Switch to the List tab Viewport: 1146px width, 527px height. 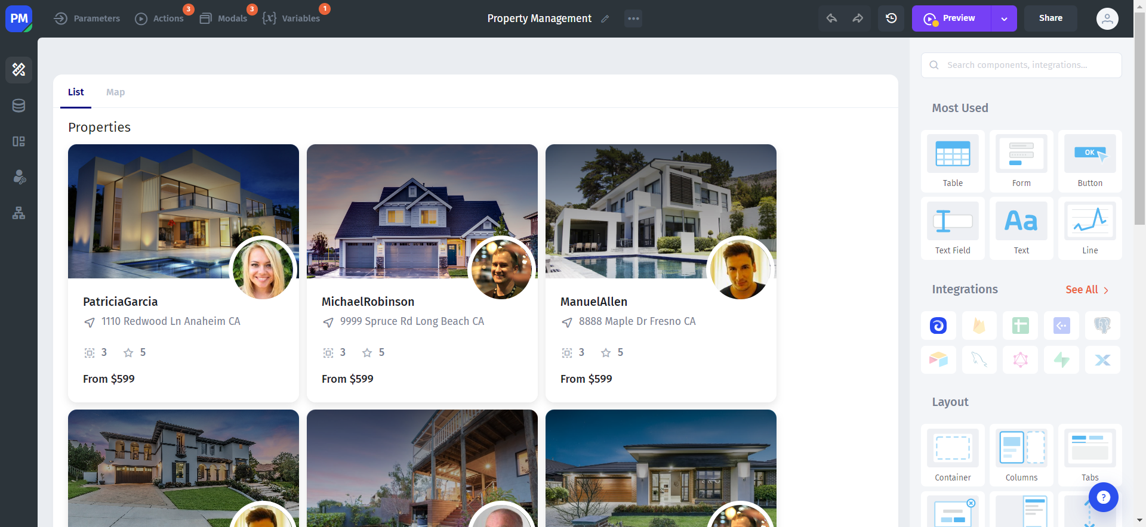click(x=76, y=92)
